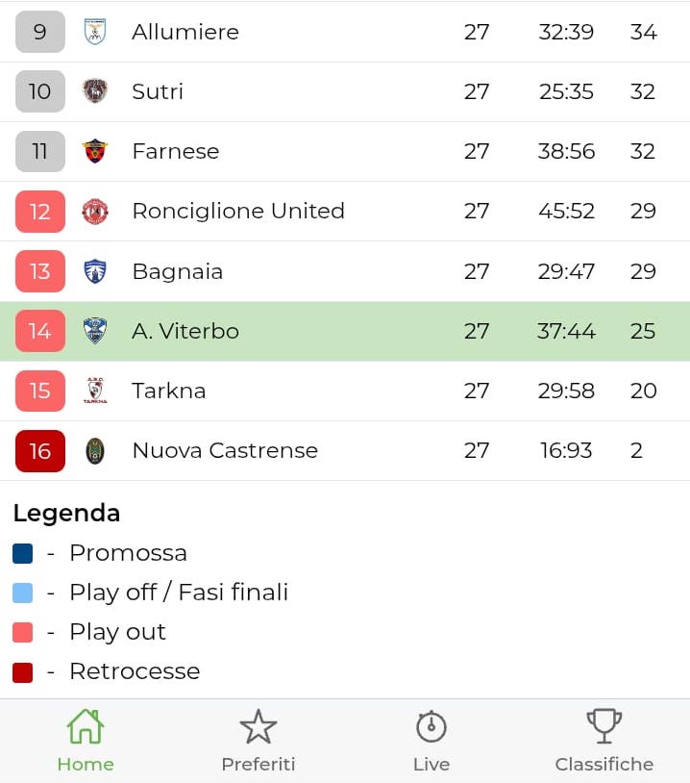
Task: Open the Ronciglione United team name
Action: coord(238,212)
